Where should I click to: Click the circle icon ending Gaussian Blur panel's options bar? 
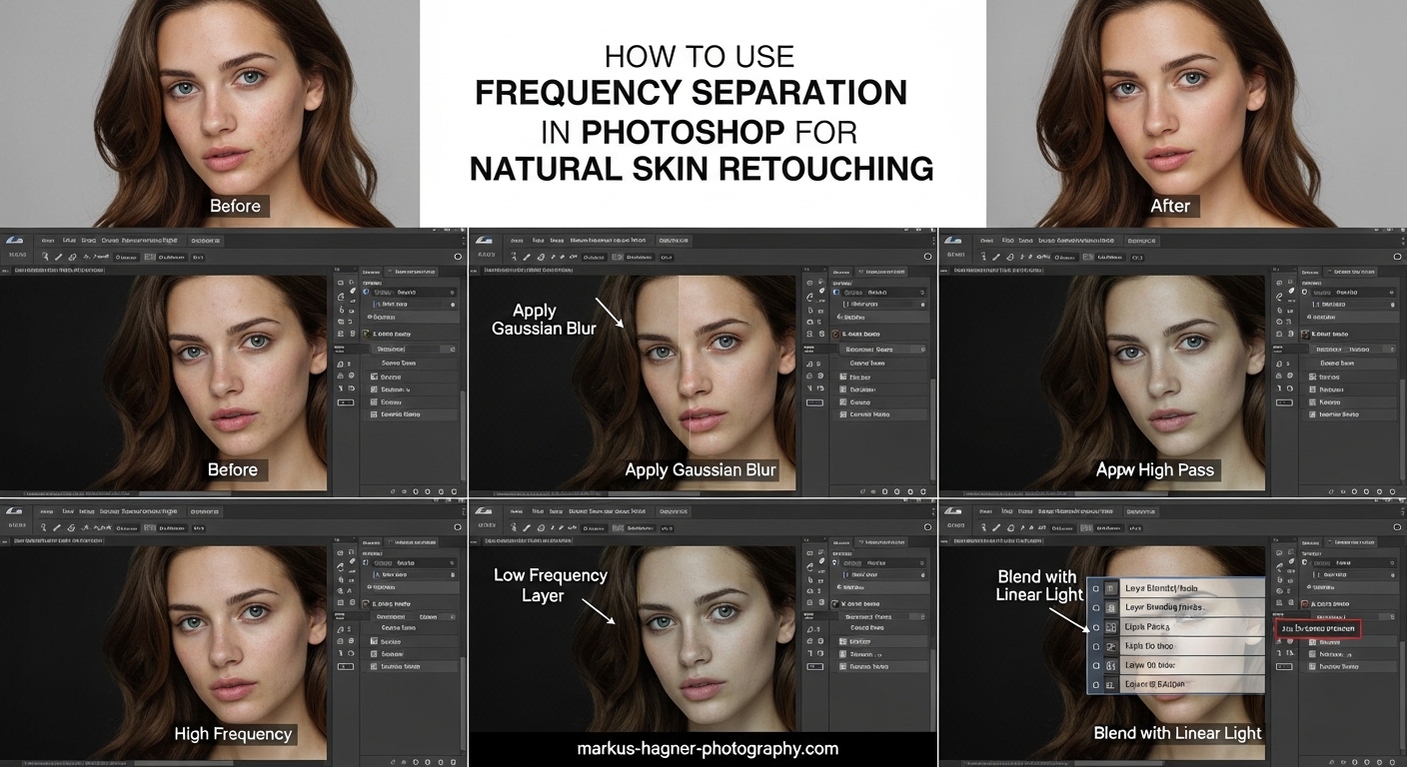click(927, 257)
